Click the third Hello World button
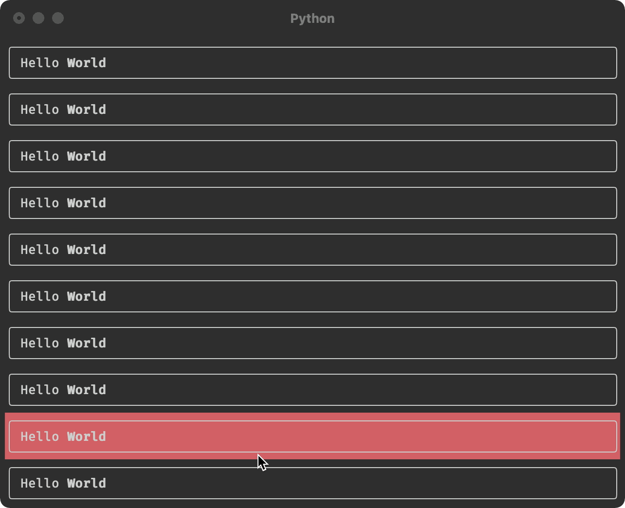 pyautogui.click(x=312, y=156)
